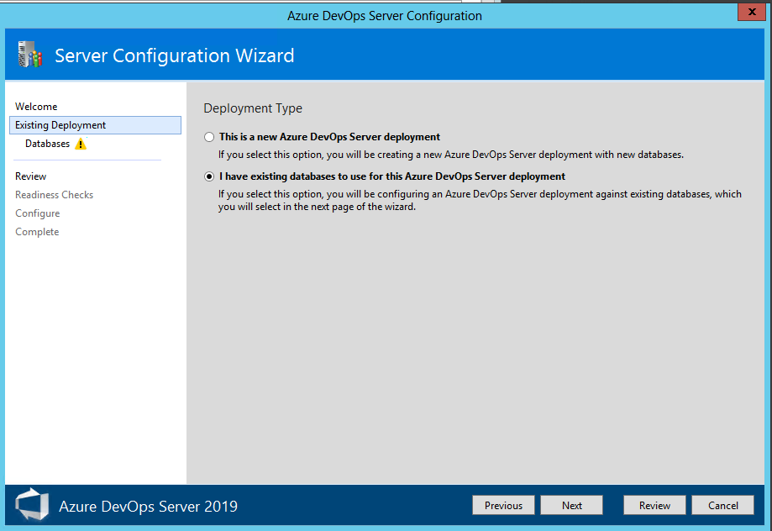Select the Readiness Checks step
772x531 pixels.
[54, 194]
